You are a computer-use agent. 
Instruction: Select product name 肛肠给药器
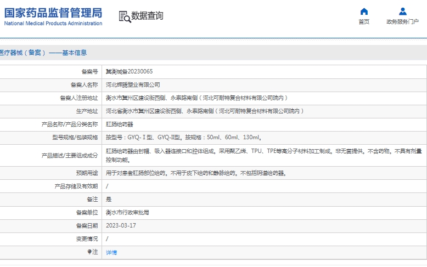119,124
